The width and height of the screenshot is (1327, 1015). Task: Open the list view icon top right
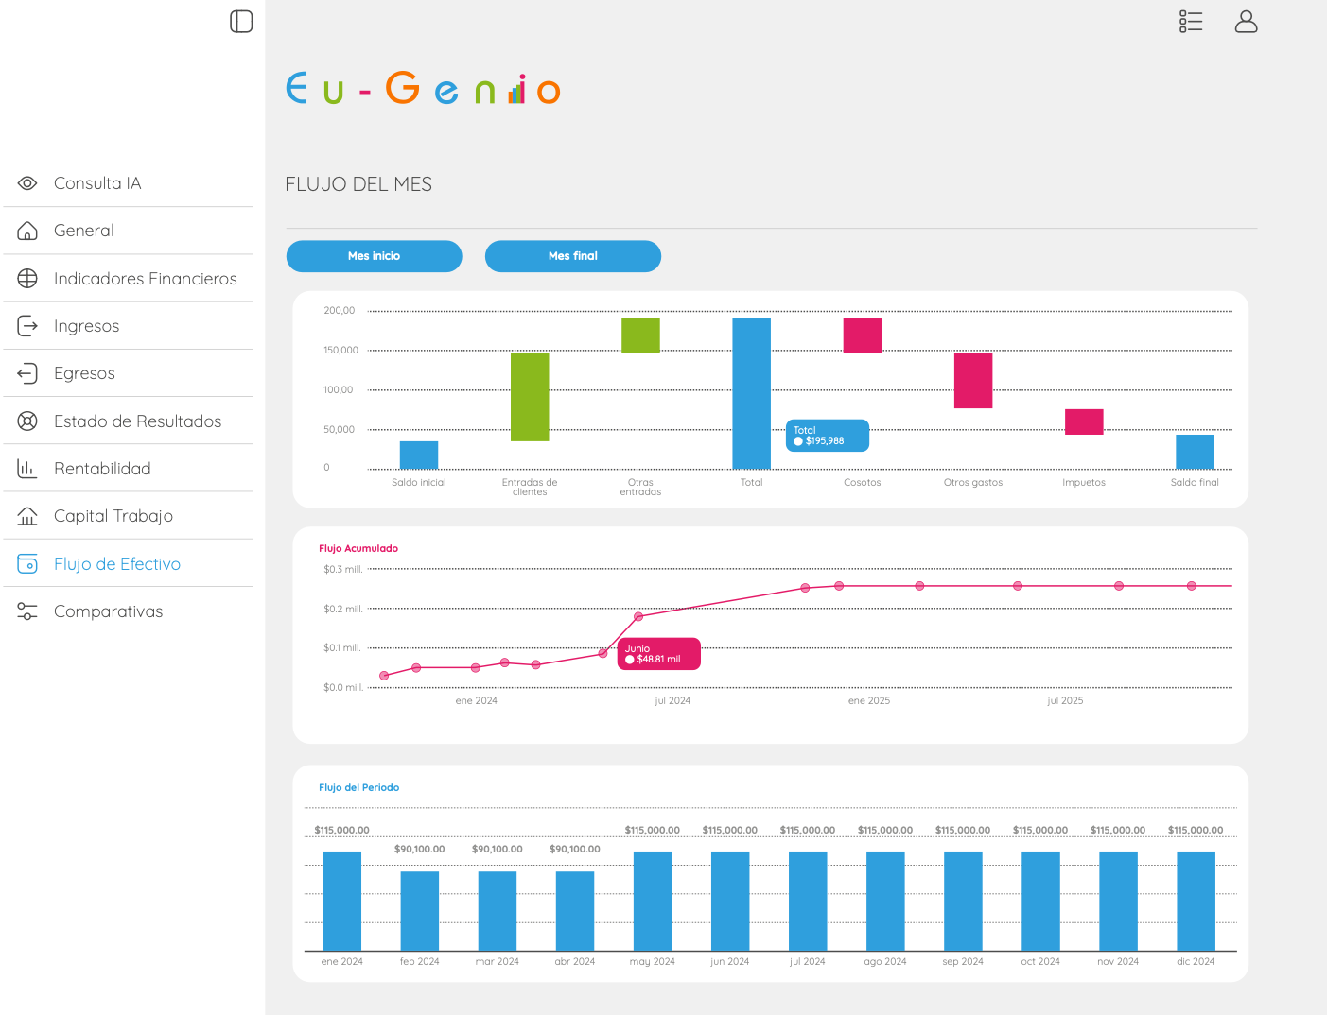pyautogui.click(x=1191, y=22)
